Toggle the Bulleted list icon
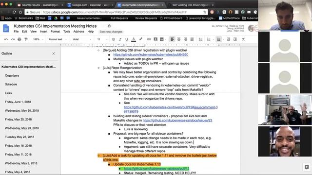 tap(219, 39)
